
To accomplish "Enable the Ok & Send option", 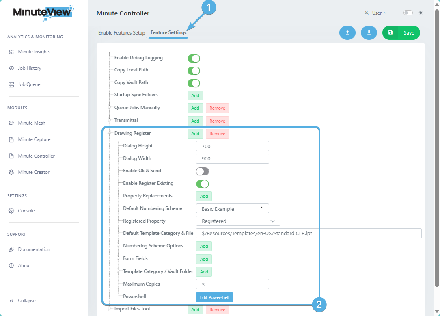I will click(x=202, y=171).
